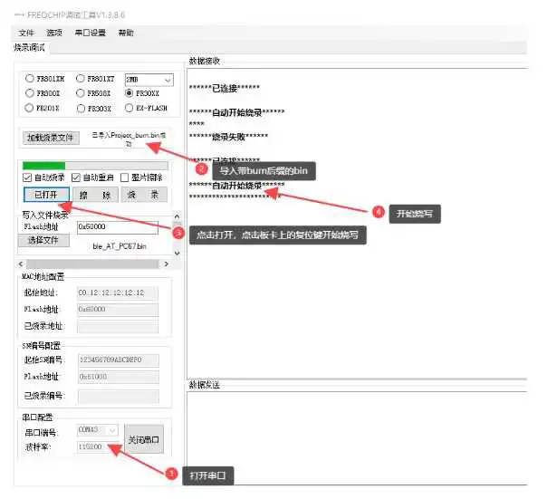The image size is (547, 499).
Task: Click the 起始SN编号 field
Action: coord(119,360)
